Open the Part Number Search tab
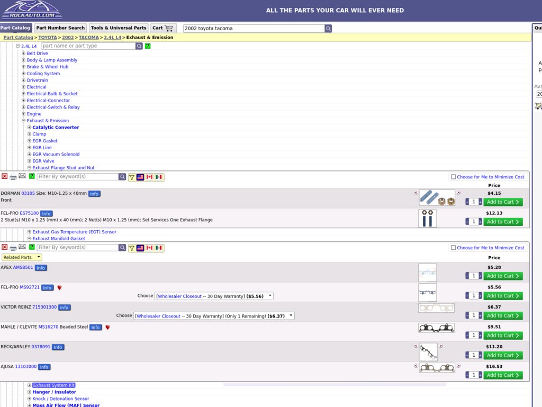 [x=60, y=28]
